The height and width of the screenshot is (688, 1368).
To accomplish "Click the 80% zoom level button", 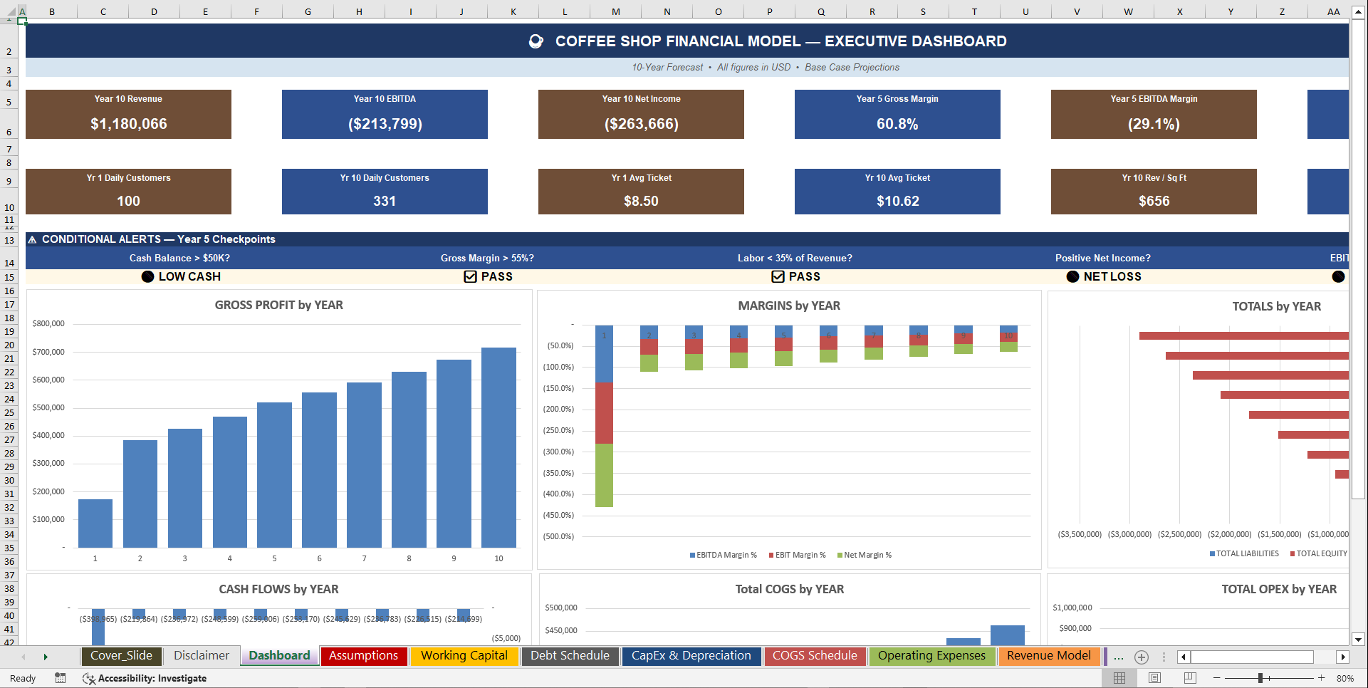I will [1347, 678].
